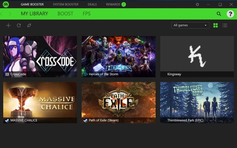Add a game with the plus icon
The height and width of the screenshot is (148, 237).
8,25
